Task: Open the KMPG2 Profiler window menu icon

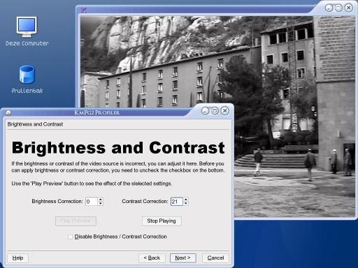Action: point(8,113)
